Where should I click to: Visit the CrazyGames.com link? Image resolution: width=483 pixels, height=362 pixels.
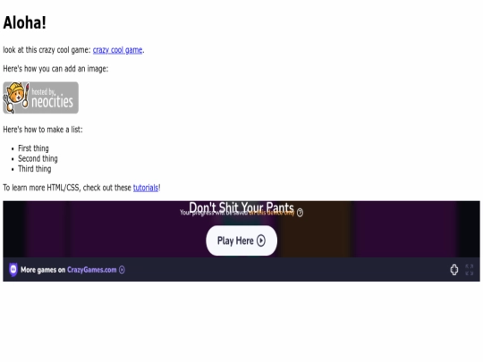[92, 270]
